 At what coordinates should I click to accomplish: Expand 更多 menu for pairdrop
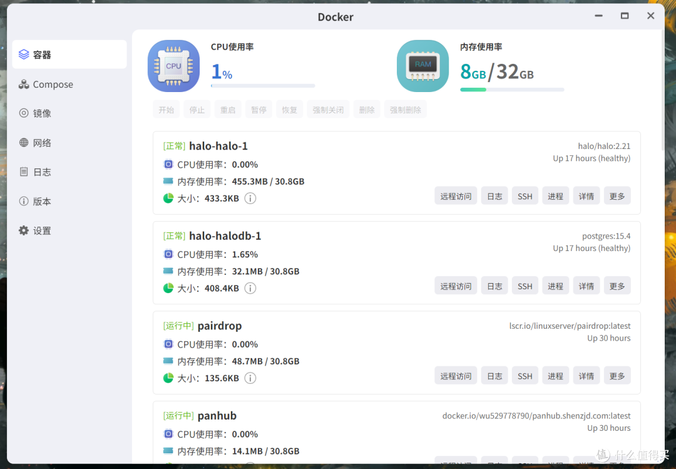tap(617, 376)
